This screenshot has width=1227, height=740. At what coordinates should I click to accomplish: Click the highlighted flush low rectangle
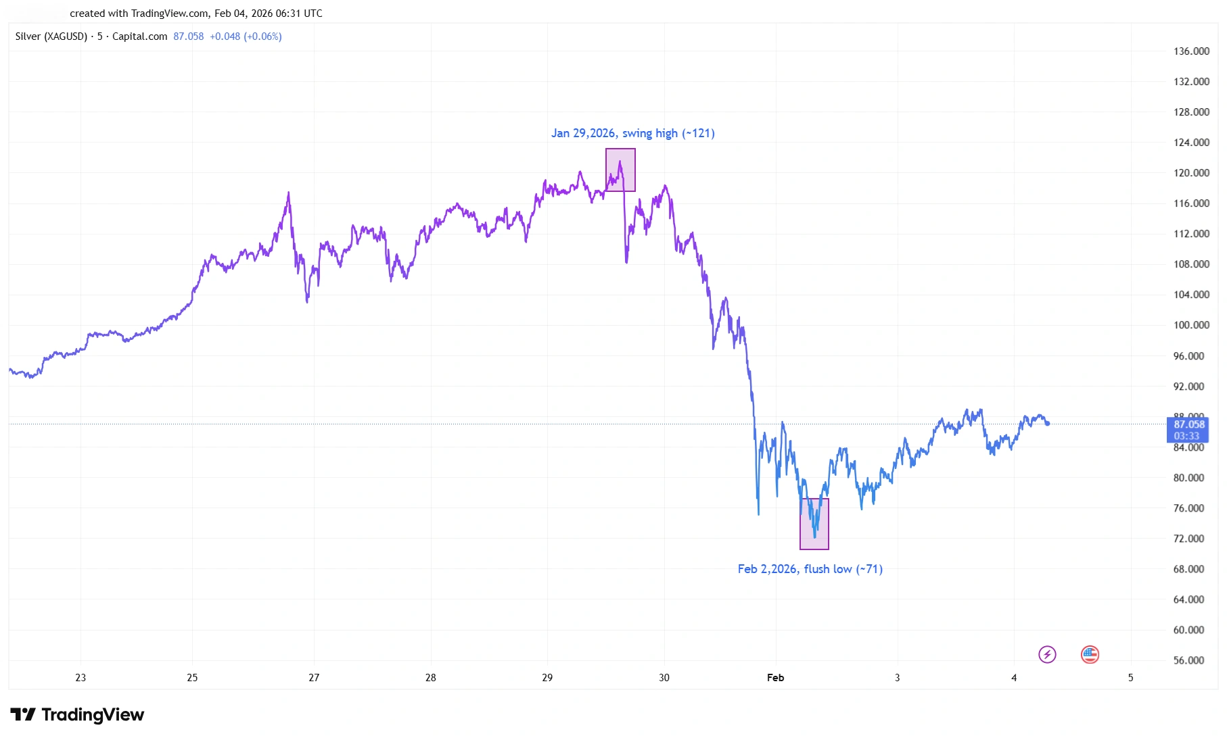click(x=814, y=524)
